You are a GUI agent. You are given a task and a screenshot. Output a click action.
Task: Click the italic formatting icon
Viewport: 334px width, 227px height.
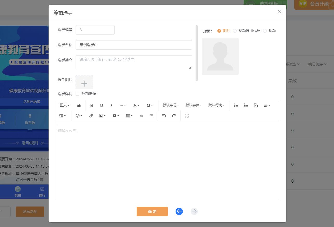(x=111, y=105)
